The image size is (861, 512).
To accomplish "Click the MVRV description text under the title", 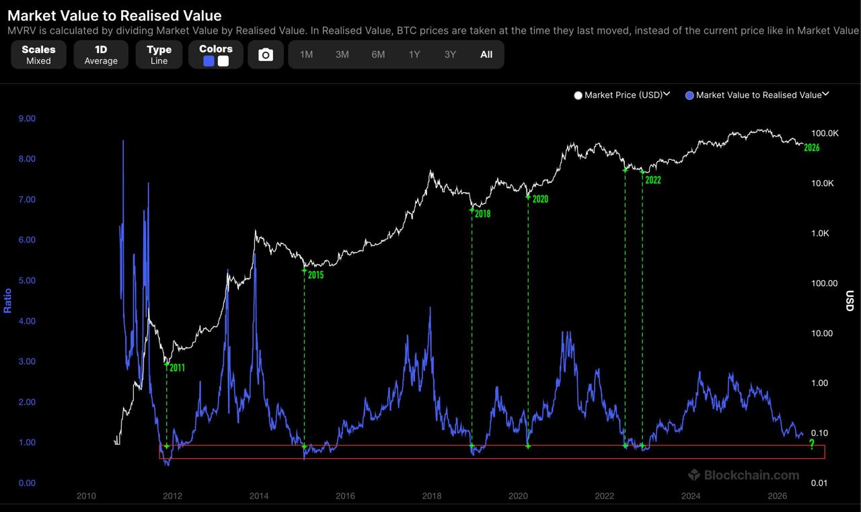I will click(433, 31).
